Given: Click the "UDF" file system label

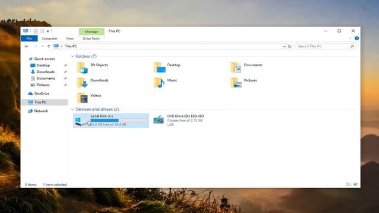Looking at the screenshot, I should (x=171, y=125).
